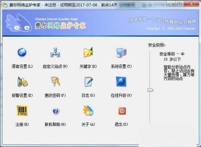Open the register barcode icon
The height and width of the screenshot is (147, 201).
pos(22,111)
